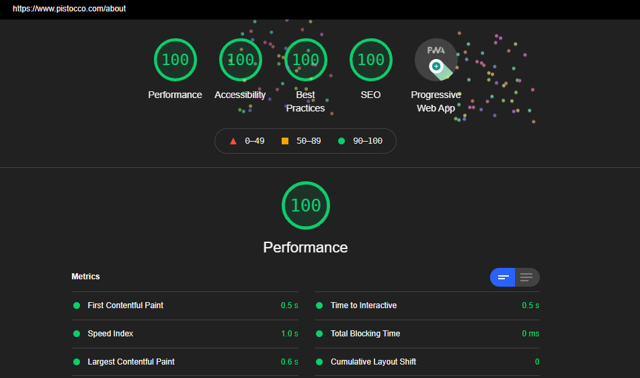Expand the First Contentful Paint metric
640x378 pixels.
tap(126, 305)
